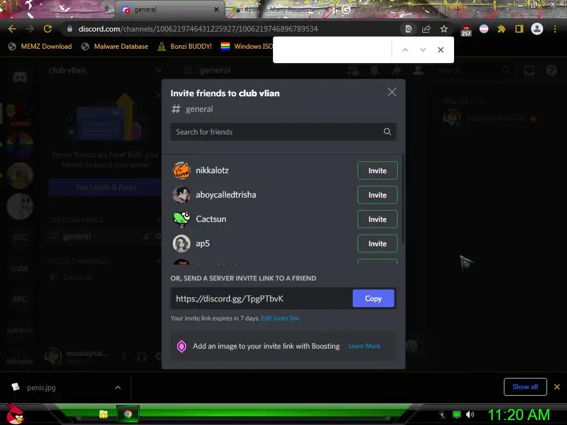Invite ap5 to the server
This screenshot has width=567, height=425.
(377, 243)
